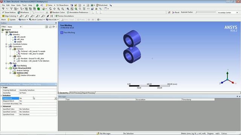The width and height of the screenshot is (241, 135).
Task: Toggle Random Colors option
Action: click(x=58, y=12)
